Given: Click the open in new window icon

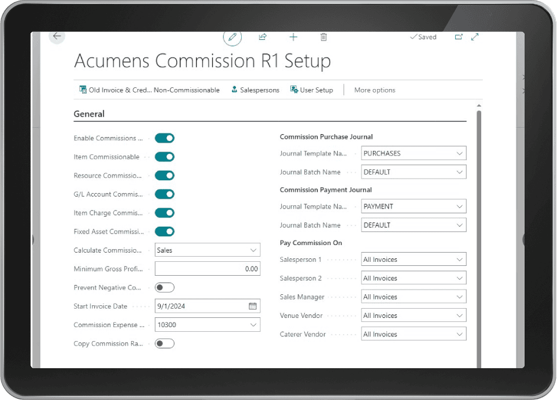Looking at the screenshot, I should (x=459, y=37).
